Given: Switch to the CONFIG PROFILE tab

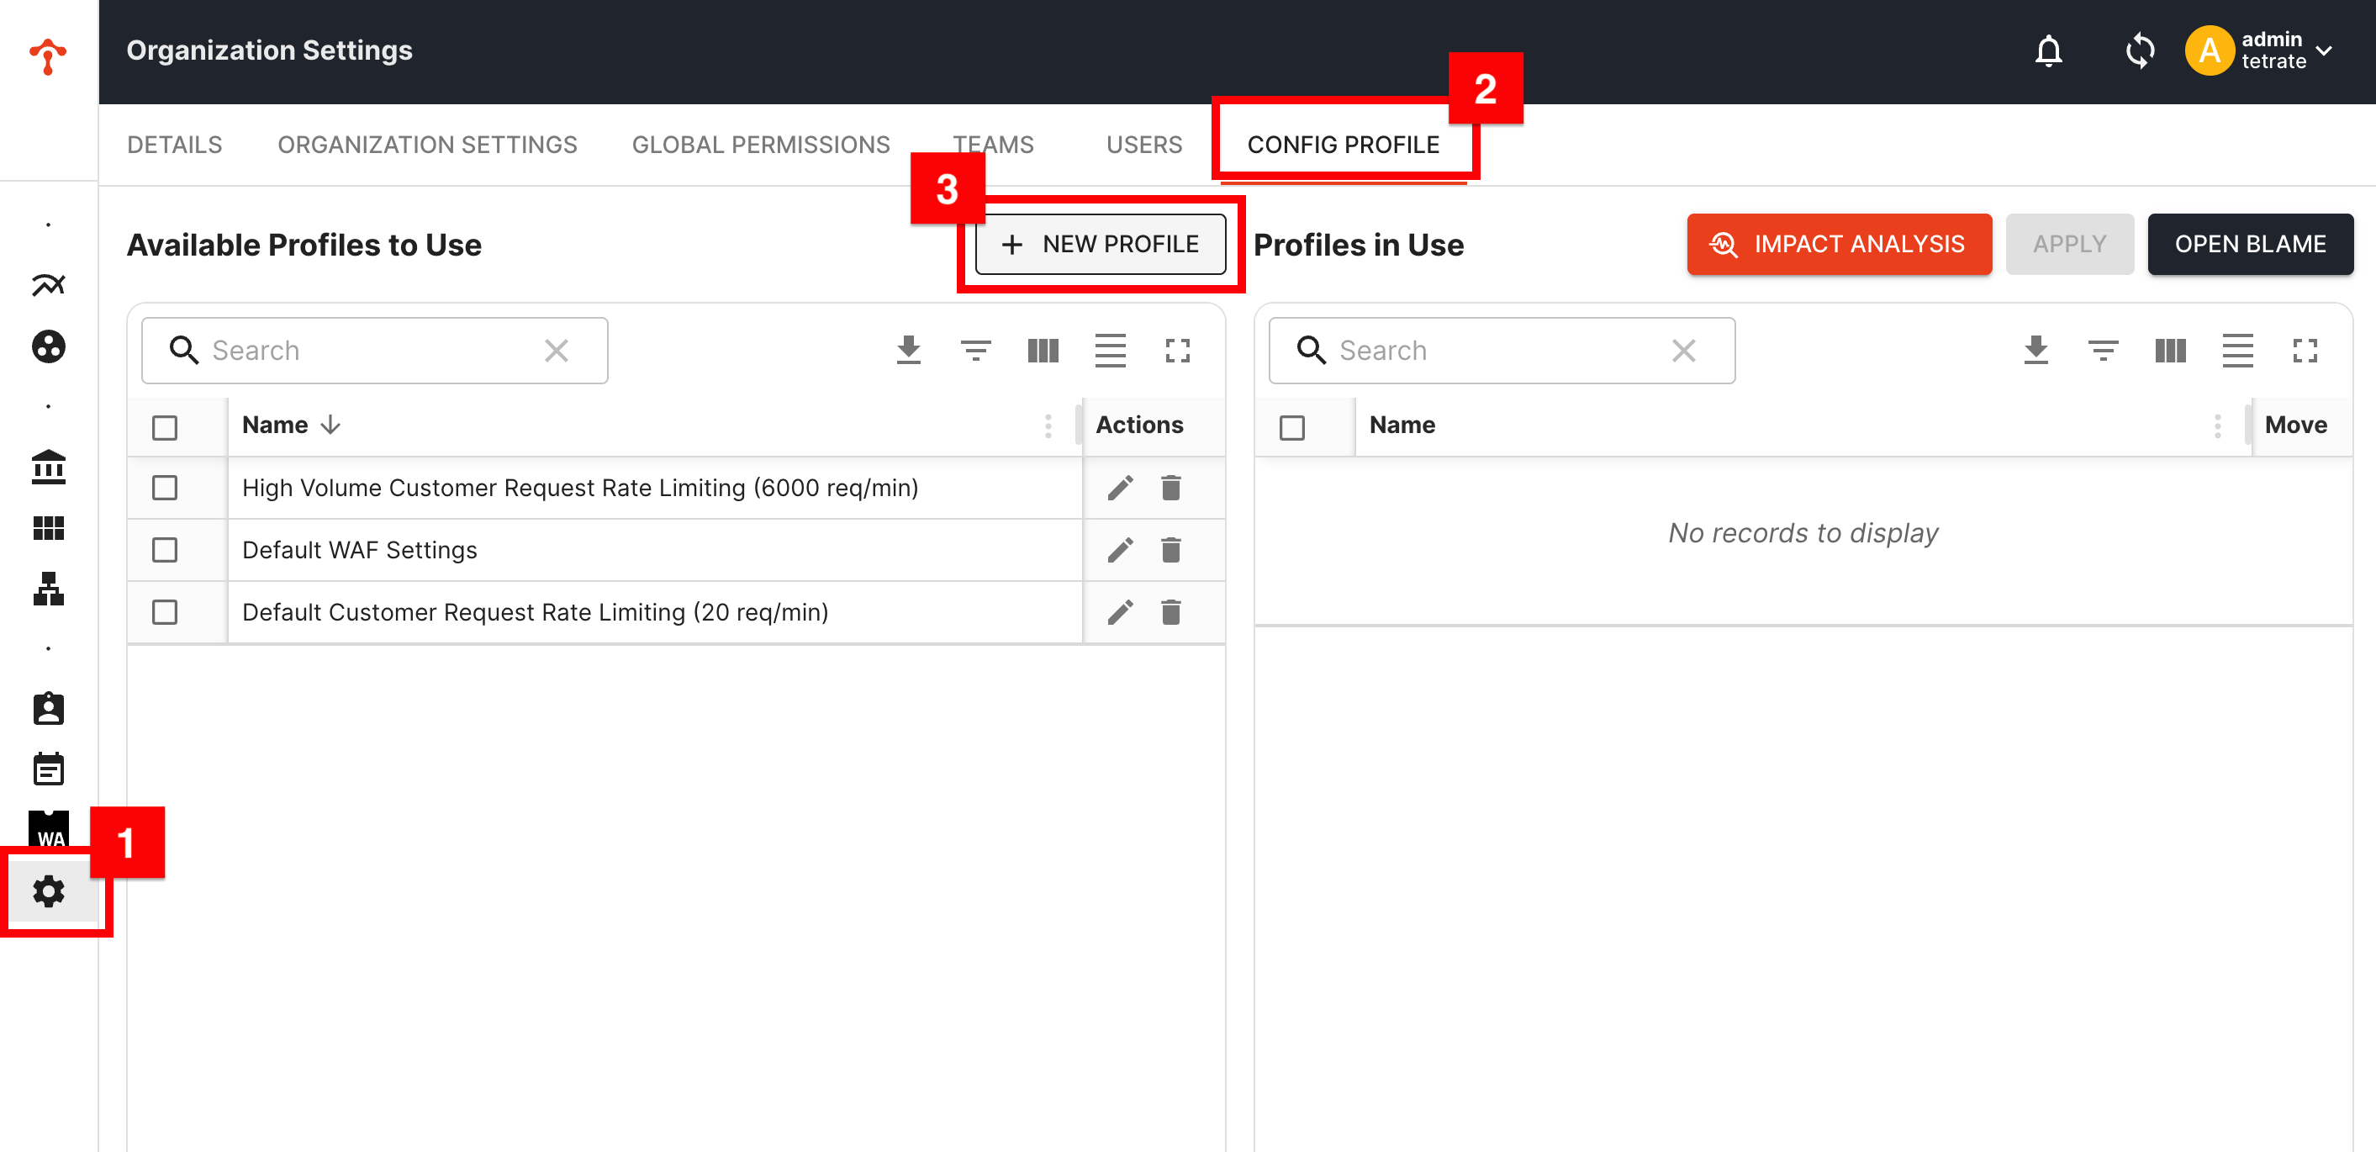Looking at the screenshot, I should coord(1343,145).
